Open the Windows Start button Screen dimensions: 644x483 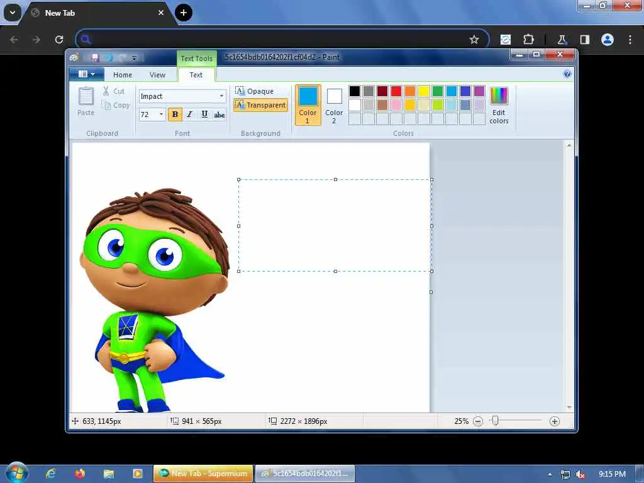[17, 472]
